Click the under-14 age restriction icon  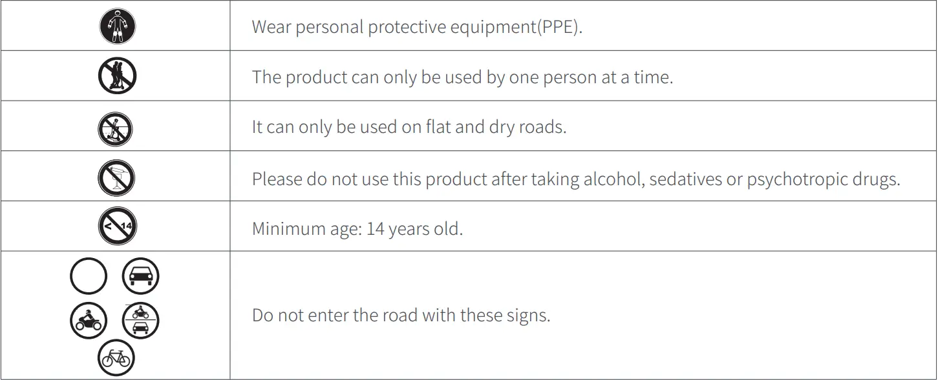[x=117, y=226]
